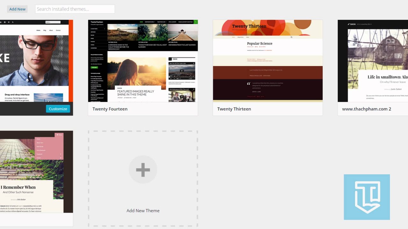
Task: Select the Twenty Fourteen theme name
Action: click(110, 109)
